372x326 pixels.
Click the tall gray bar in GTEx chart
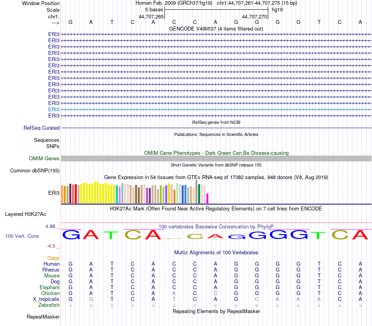196,192
